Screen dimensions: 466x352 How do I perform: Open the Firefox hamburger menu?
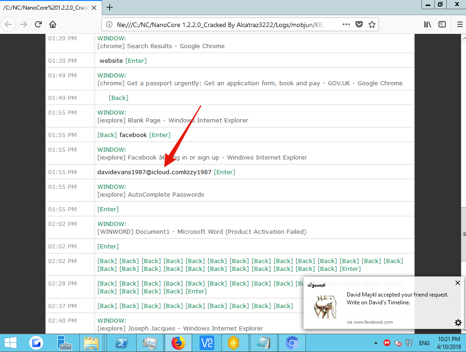(460, 24)
